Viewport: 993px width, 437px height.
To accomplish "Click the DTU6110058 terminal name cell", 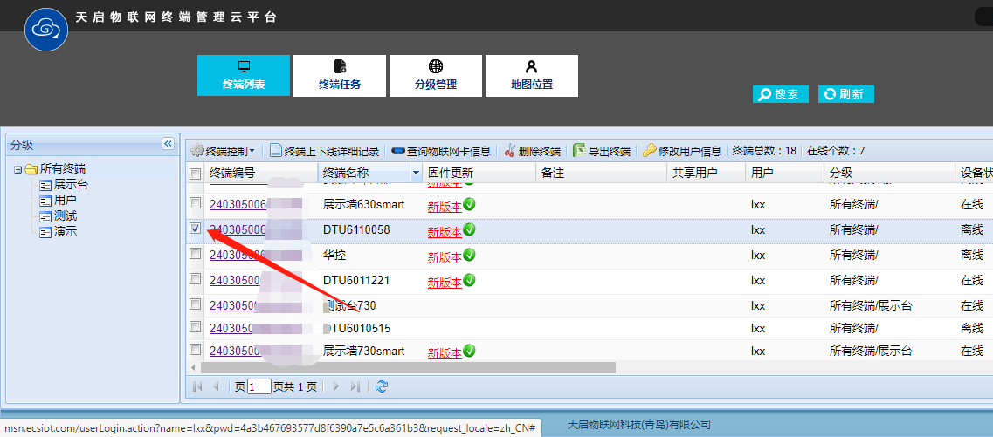I will [x=356, y=229].
